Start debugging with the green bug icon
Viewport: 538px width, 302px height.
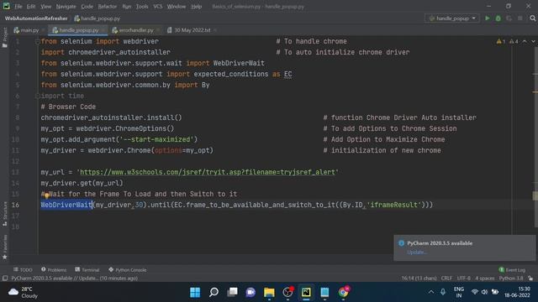(498, 18)
